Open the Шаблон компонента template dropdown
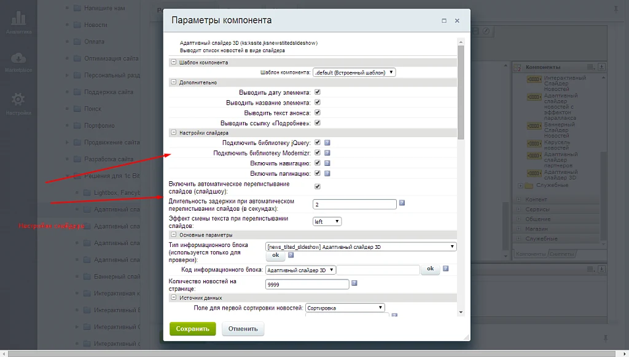The width and height of the screenshot is (629, 357). pos(354,73)
